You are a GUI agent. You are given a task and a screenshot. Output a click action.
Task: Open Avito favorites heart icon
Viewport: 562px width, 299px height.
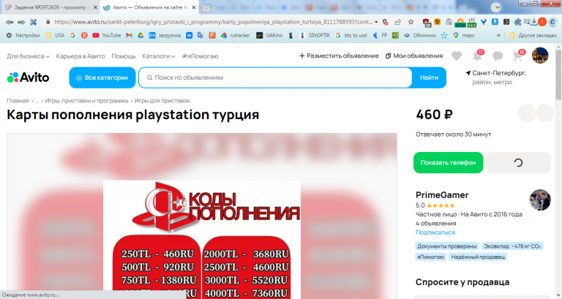pos(457,56)
